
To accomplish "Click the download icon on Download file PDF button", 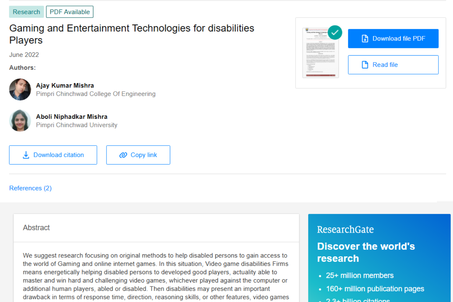I will [x=365, y=38].
